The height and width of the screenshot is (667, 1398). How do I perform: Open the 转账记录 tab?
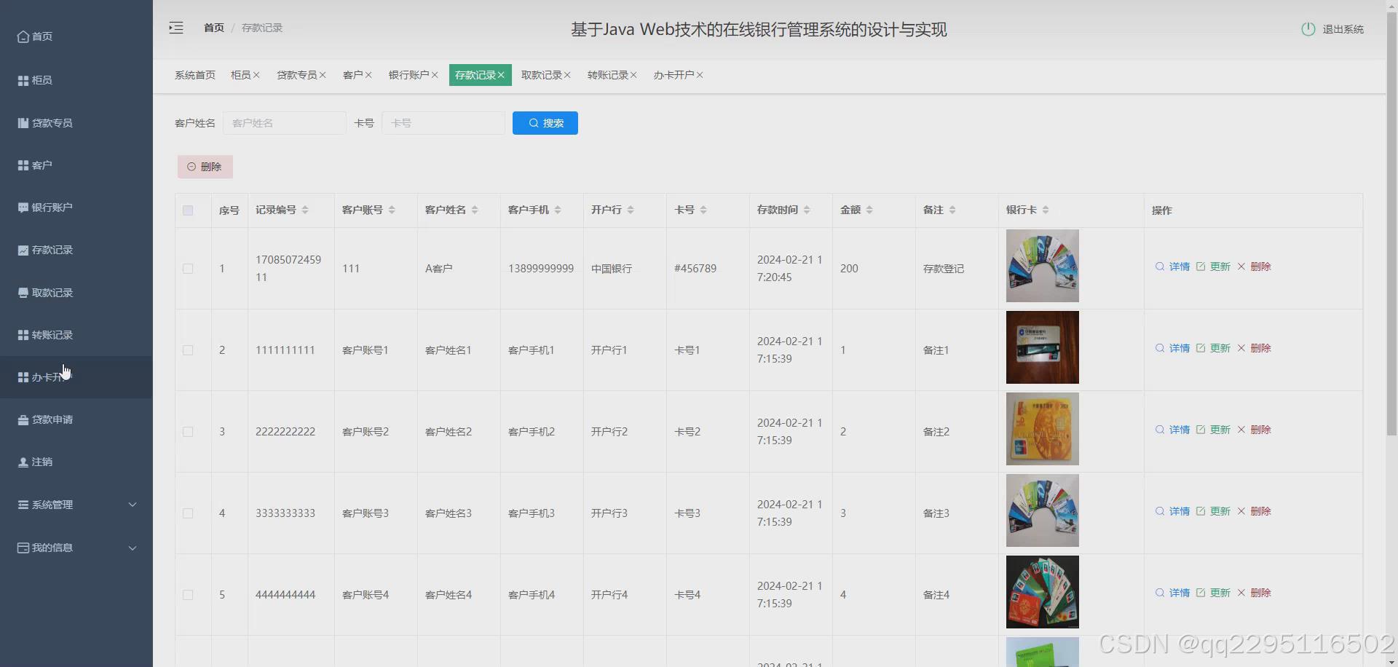[609, 74]
